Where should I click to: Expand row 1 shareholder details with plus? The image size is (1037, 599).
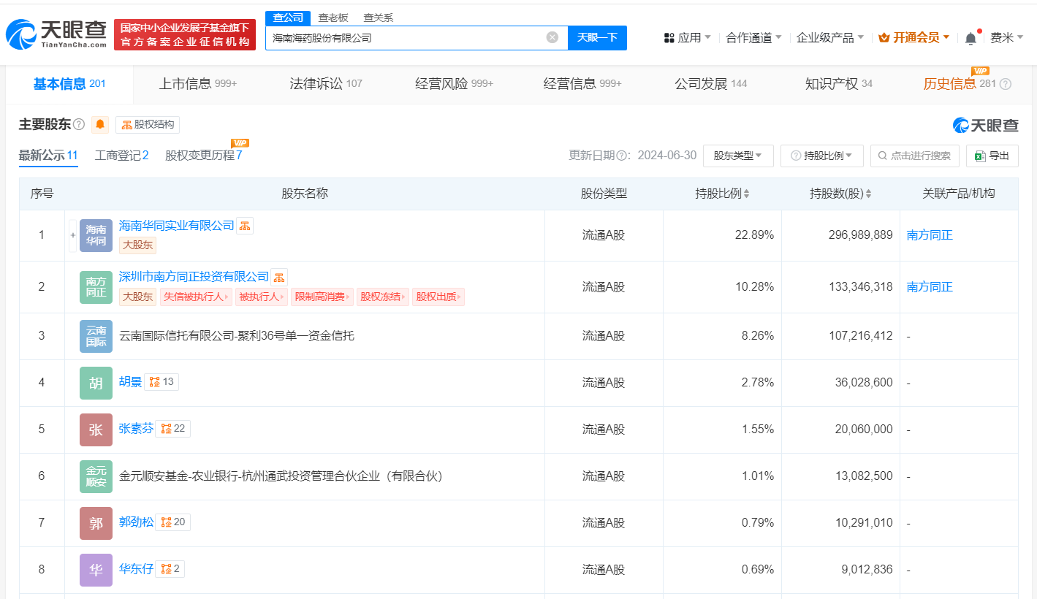click(72, 235)
